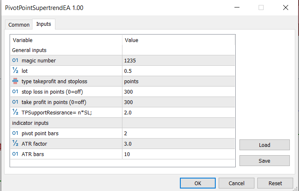
Task: Click the integer icon beside ATR bars
Action: tap(15, 154)
